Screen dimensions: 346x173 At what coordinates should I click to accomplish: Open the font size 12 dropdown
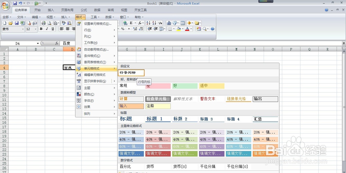pos(36,29)
